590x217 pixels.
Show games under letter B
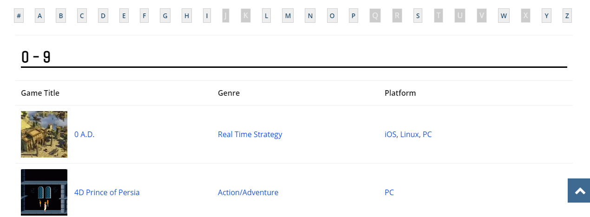tap(60, 16)
